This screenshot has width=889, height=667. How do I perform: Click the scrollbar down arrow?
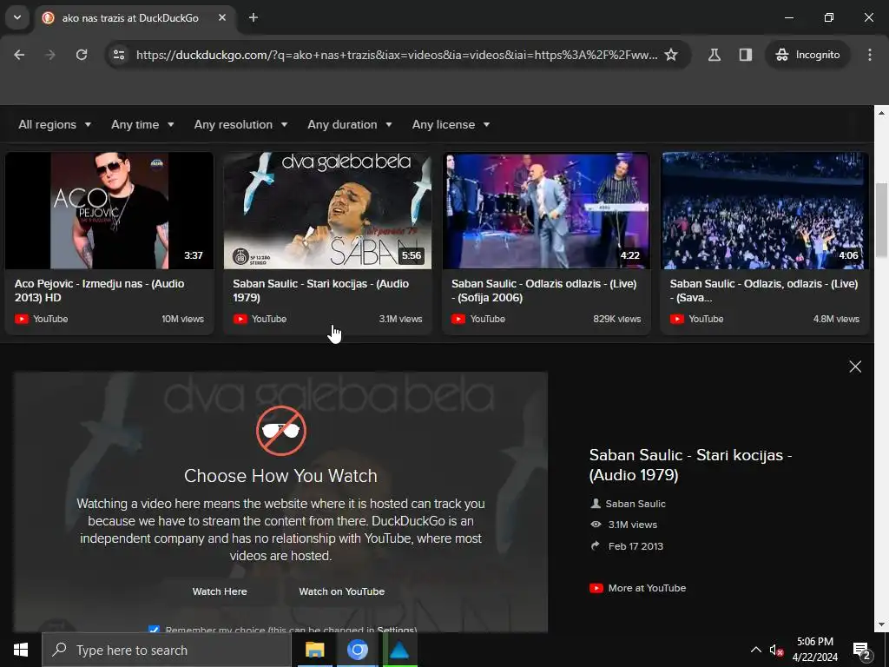coord(881,624)
